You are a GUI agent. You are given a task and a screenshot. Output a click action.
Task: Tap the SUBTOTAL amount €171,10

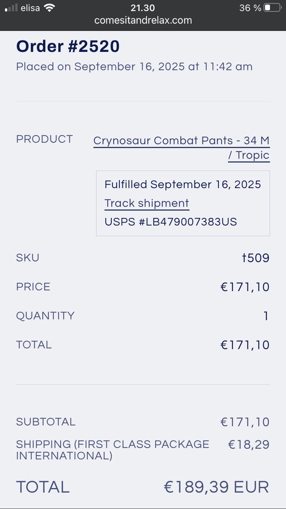(x=245, y=422)
